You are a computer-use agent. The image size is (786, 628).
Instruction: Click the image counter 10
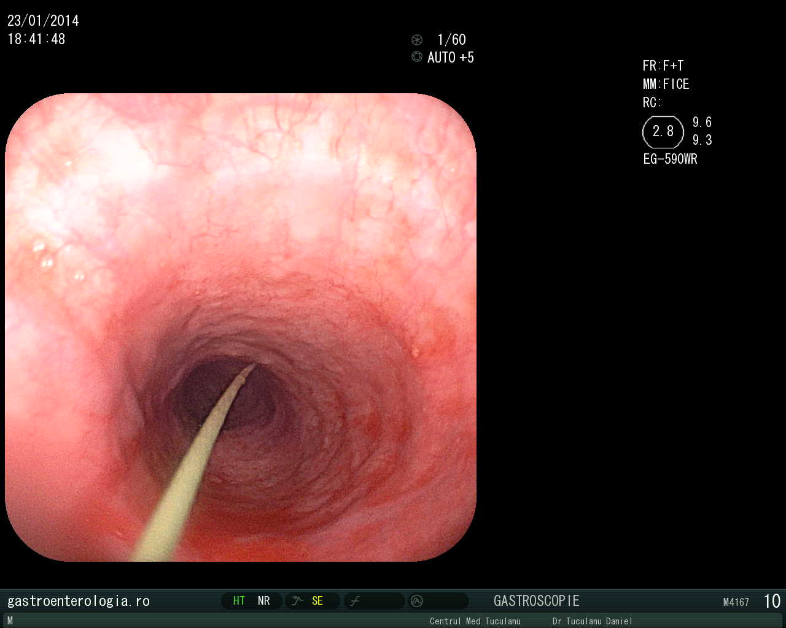tap(772, 601)
